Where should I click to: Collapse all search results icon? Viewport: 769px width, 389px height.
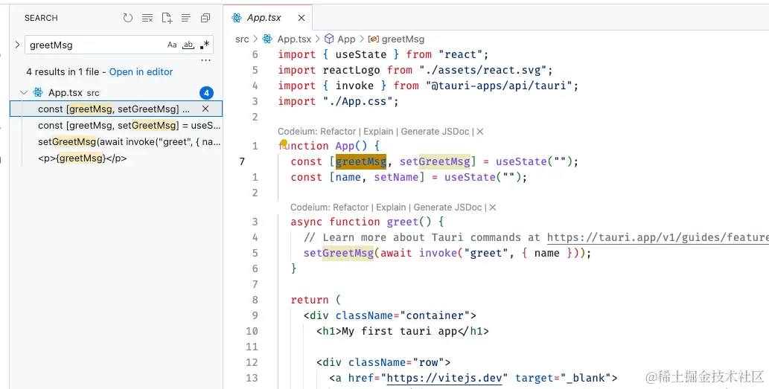click(205, 18)
